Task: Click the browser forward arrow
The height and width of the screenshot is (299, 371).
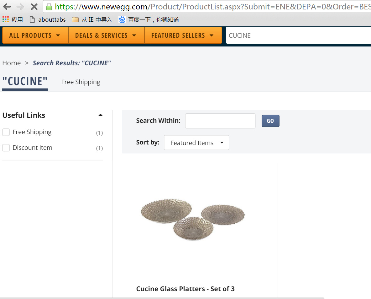Action: [20, 7]
